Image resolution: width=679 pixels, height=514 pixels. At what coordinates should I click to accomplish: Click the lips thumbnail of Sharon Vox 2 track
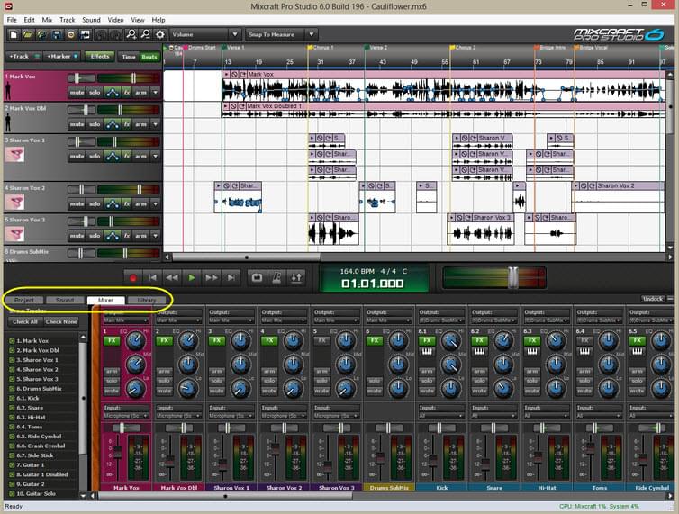point(14,202)
